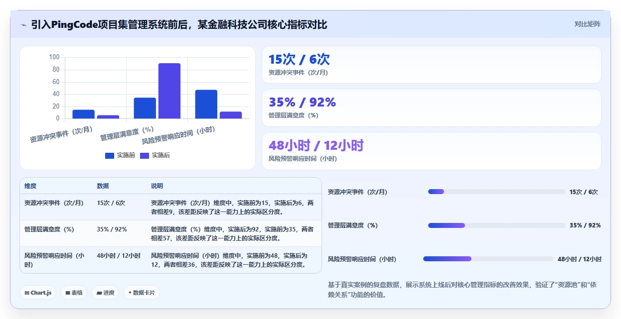Open the 35% / 92% data card
The width and height of the screenshot is (621, 319).
[x=431, y=108]
